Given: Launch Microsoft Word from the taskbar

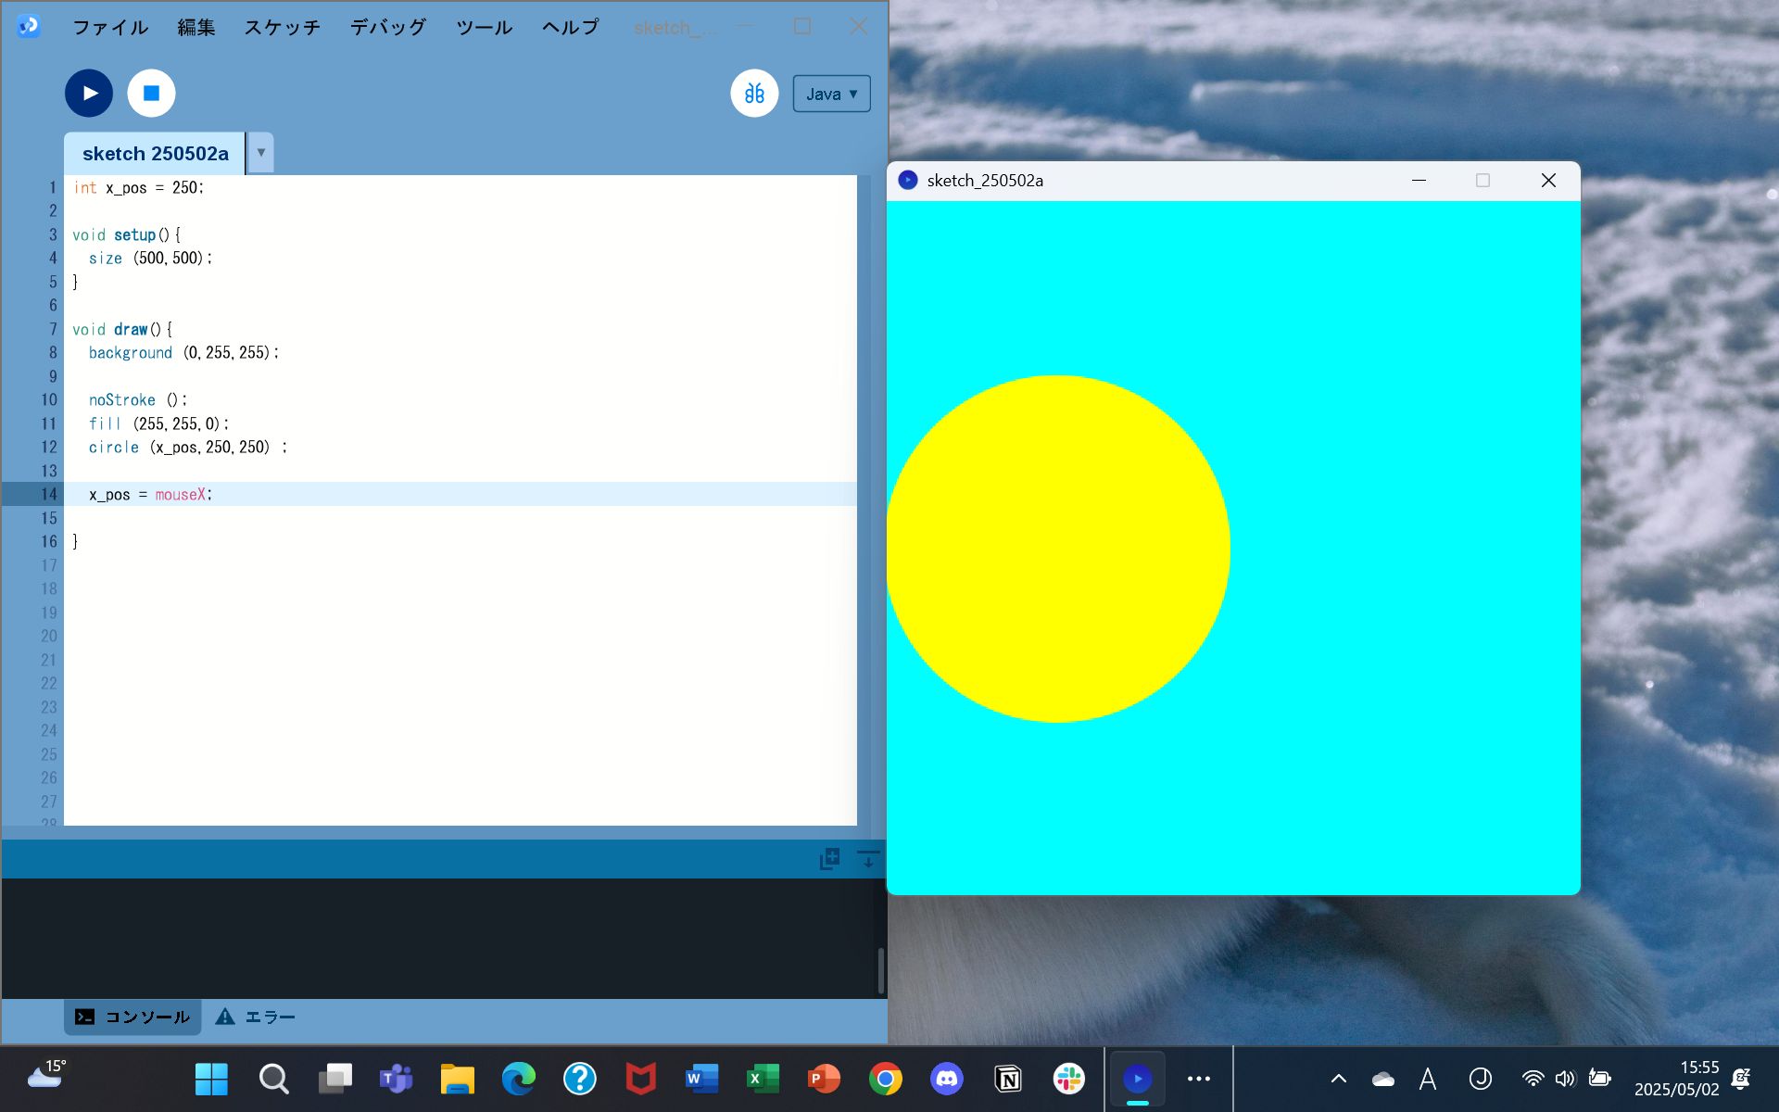Looking at the screenshot, I should click(701, 1079).
